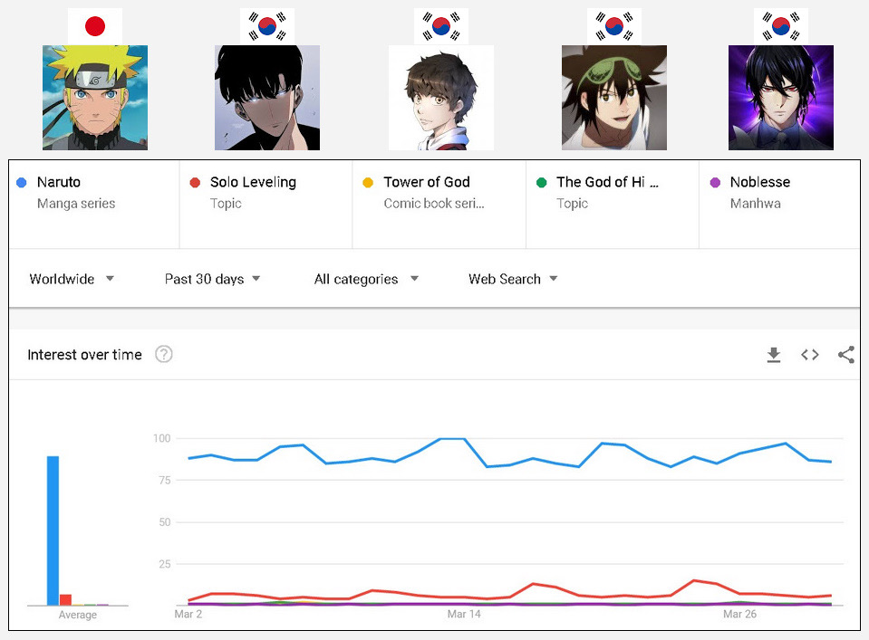Open the Web Search type dropdown
Screen dimensions: 869x640
tap(513, 279)
